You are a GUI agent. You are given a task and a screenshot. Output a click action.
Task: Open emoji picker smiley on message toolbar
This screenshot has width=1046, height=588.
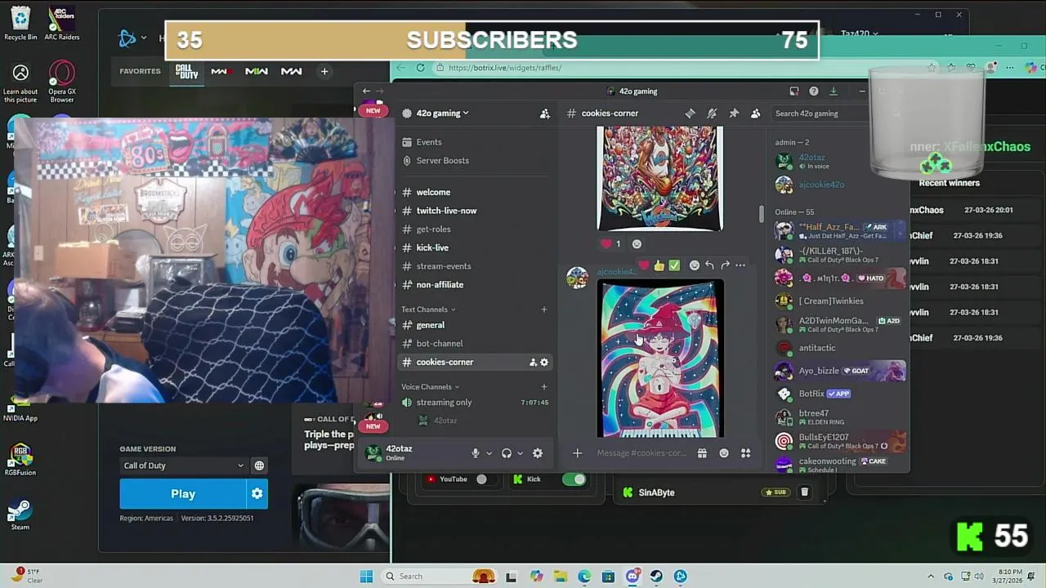[x=694, y=265]
